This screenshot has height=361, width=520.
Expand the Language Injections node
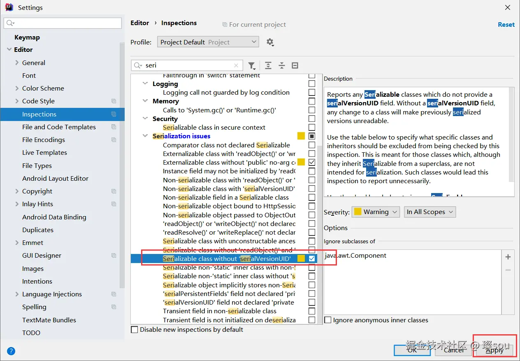click(17, 294)
